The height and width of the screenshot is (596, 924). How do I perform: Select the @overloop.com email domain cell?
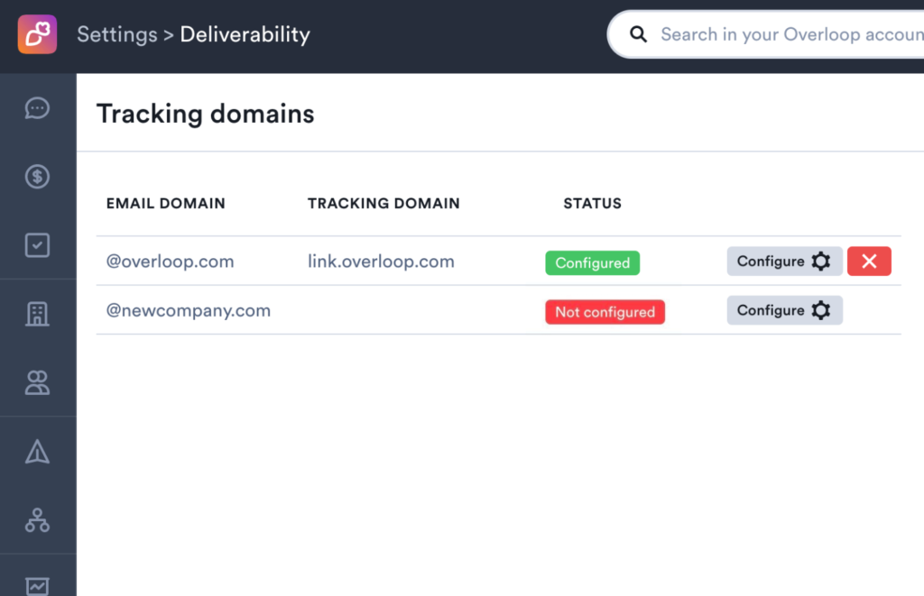170,261
